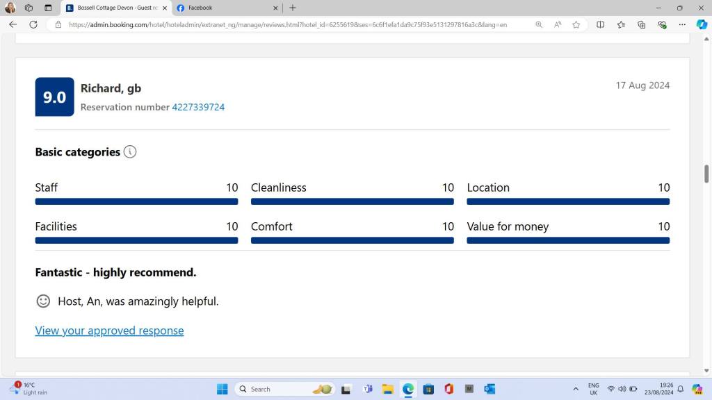Click the basic categories info icon
The height and width of the screenshot is (400, 712).
coord(130,152)
